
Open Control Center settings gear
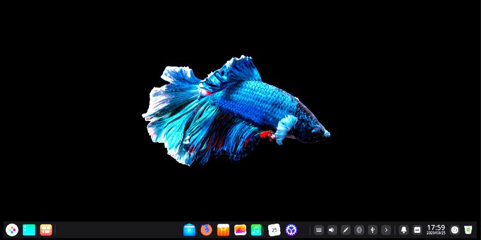tap(292, 230)
